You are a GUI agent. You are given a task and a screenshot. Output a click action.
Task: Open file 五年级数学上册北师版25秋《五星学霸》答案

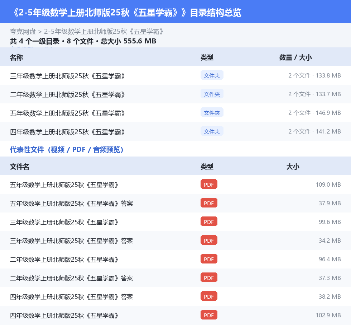click(71, 204)
